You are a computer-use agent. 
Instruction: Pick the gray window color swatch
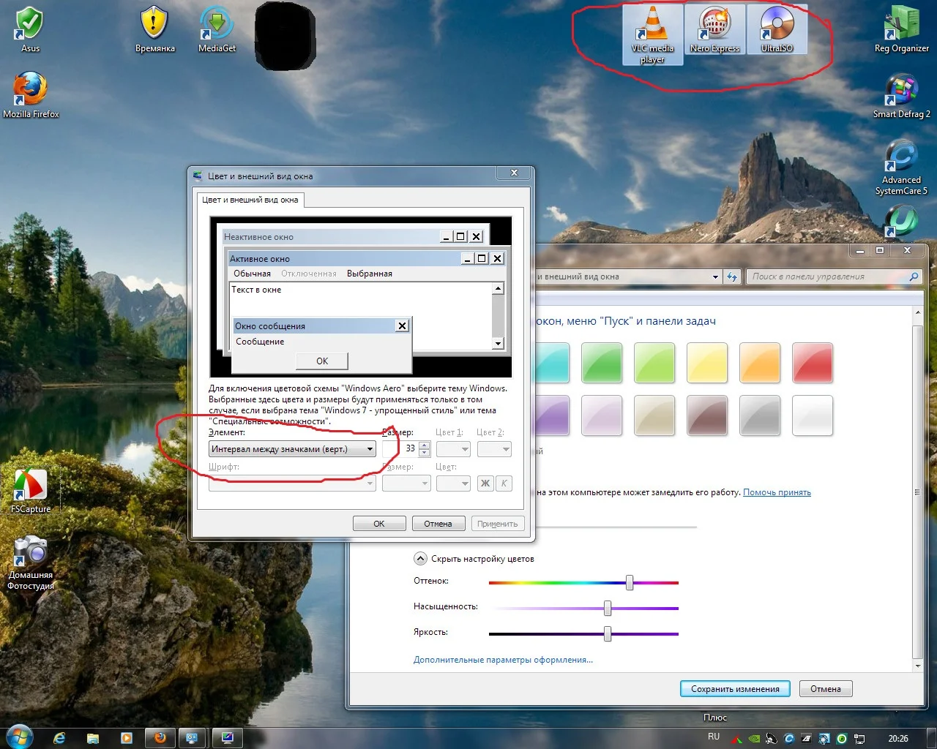(760, 415)
